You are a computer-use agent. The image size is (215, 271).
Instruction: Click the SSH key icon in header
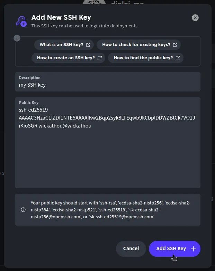pos(21,21)
